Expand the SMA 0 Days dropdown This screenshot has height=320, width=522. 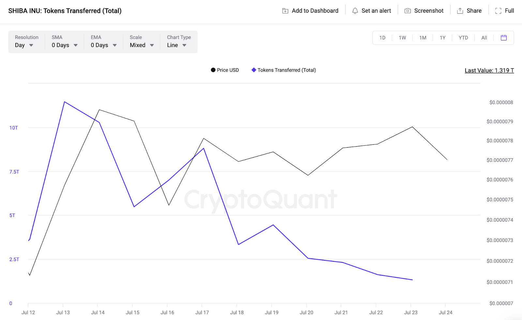(x=65, y=45)
